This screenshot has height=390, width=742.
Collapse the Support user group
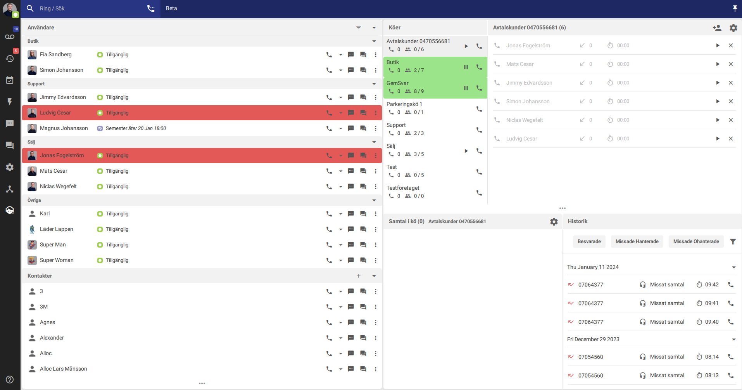coord(374,84)
